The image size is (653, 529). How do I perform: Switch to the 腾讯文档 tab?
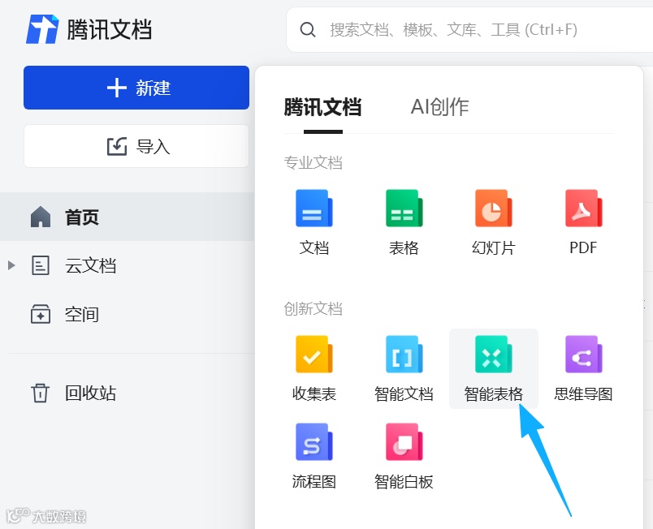tap(322, 107)
